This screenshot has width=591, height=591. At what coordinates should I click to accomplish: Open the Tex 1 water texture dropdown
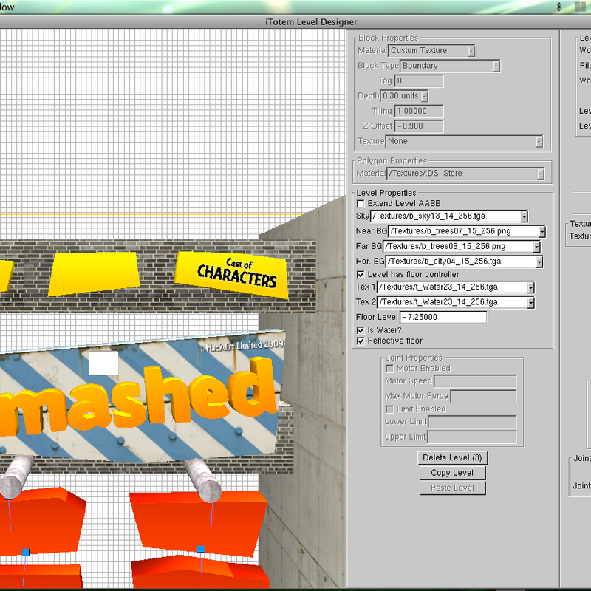point(455,287)
